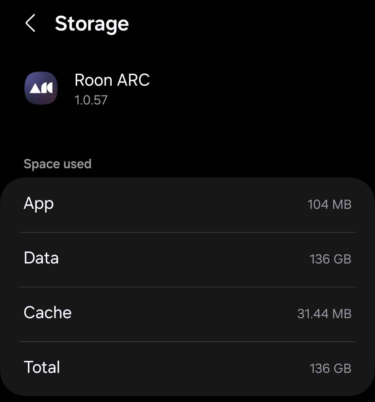Tap the 136 GB data size value
This screenshot has height=402, width=375.
point(330,259)
